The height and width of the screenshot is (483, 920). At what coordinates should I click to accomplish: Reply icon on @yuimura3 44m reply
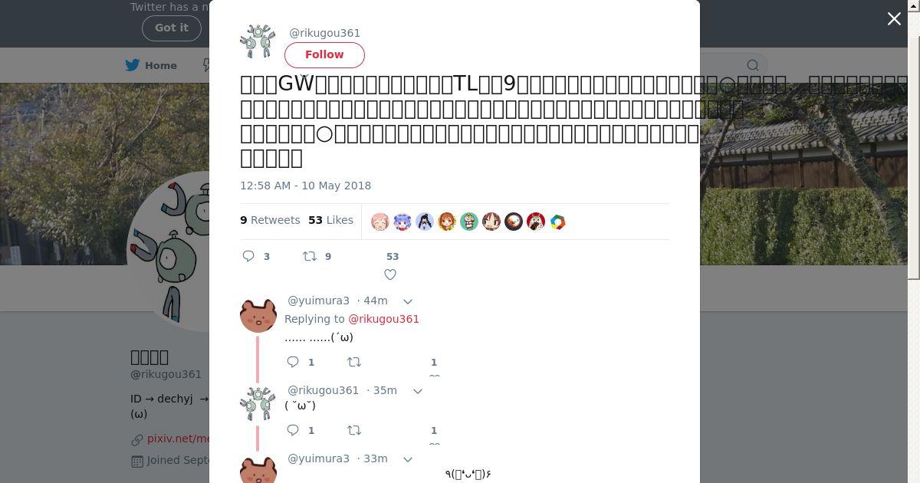tap(293, 362)
